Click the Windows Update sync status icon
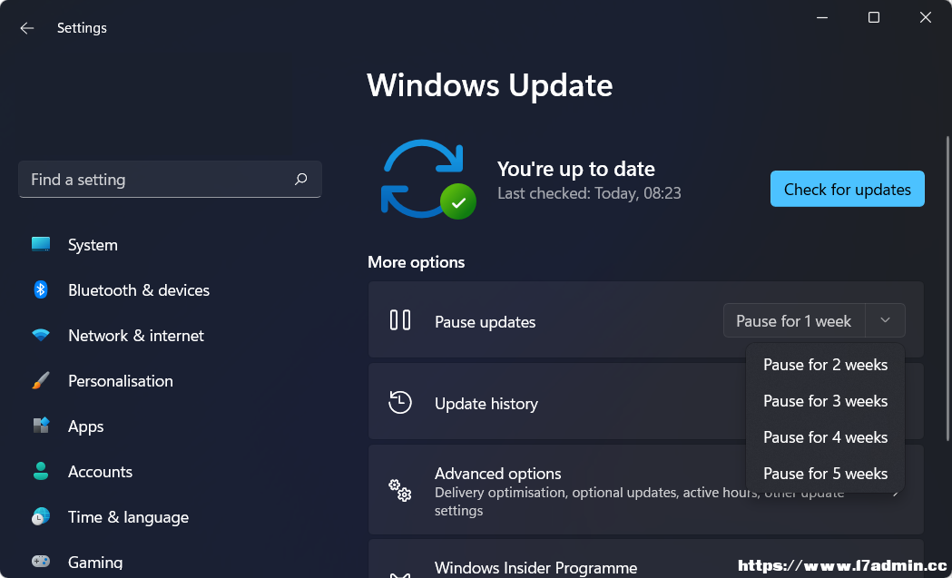The image size is (952, 578). pyautogui.click(x=428, y=179)
